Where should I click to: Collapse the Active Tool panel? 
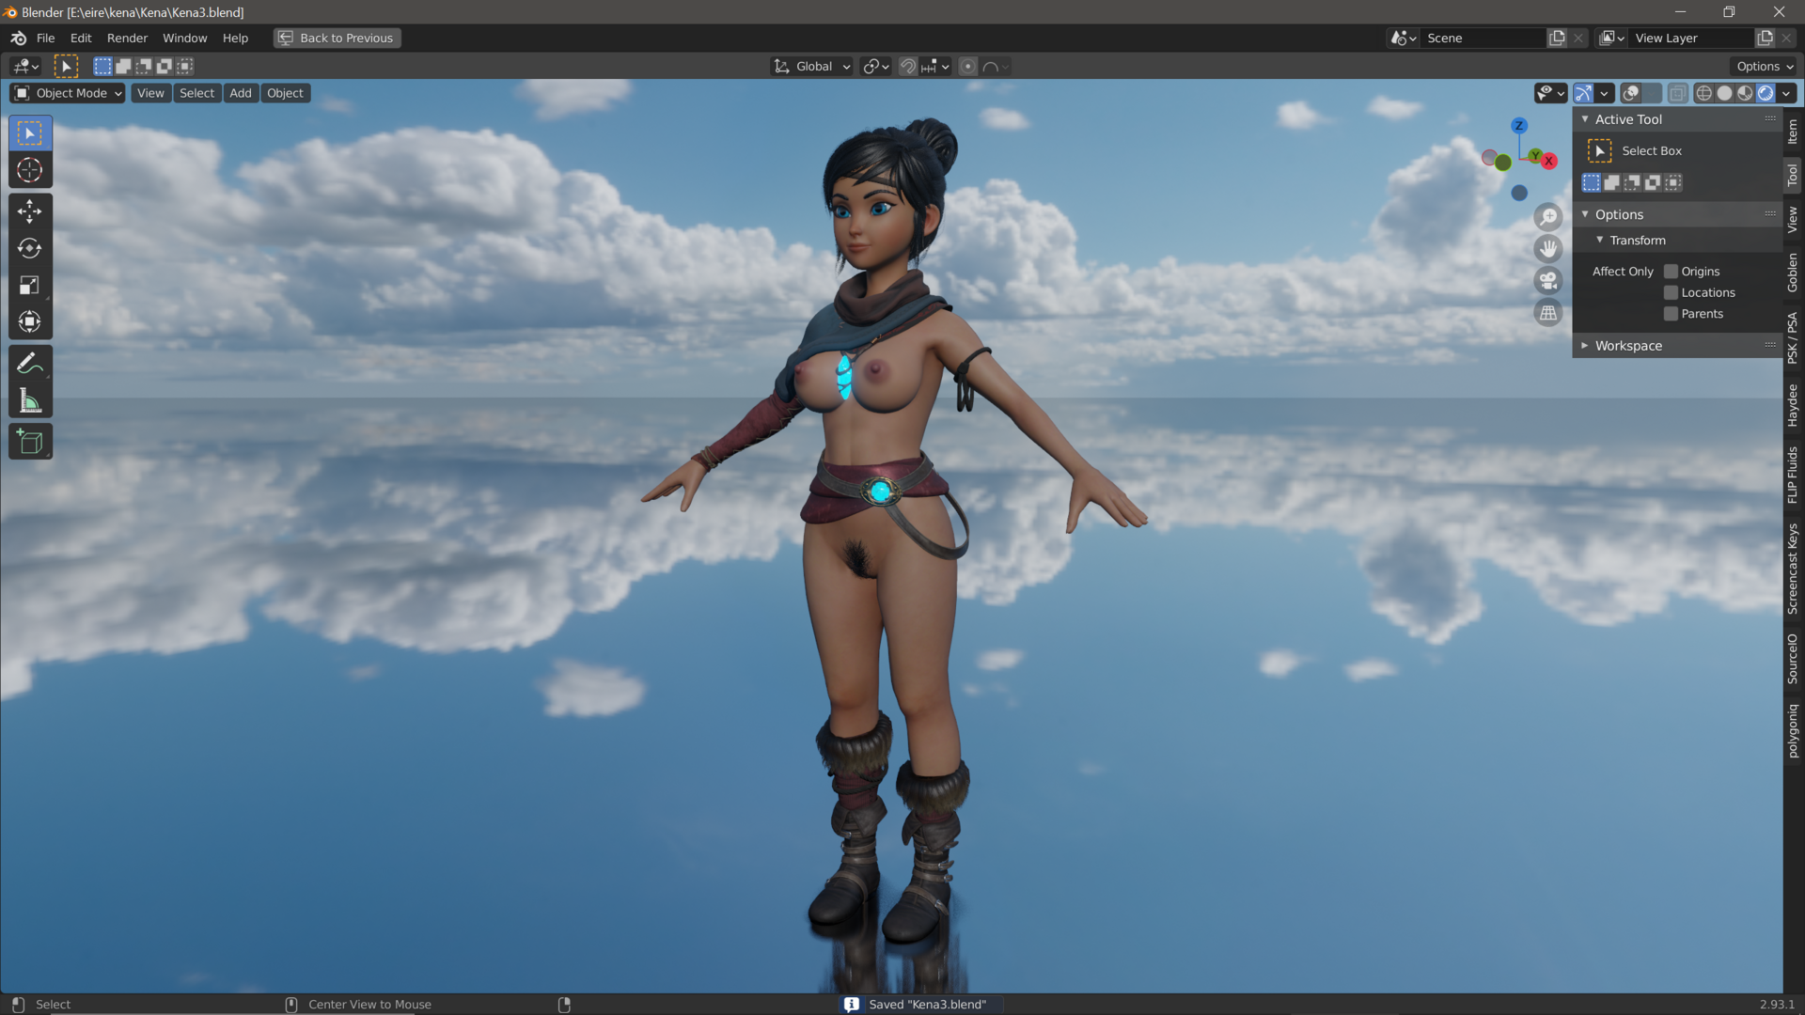point(1585,119)
